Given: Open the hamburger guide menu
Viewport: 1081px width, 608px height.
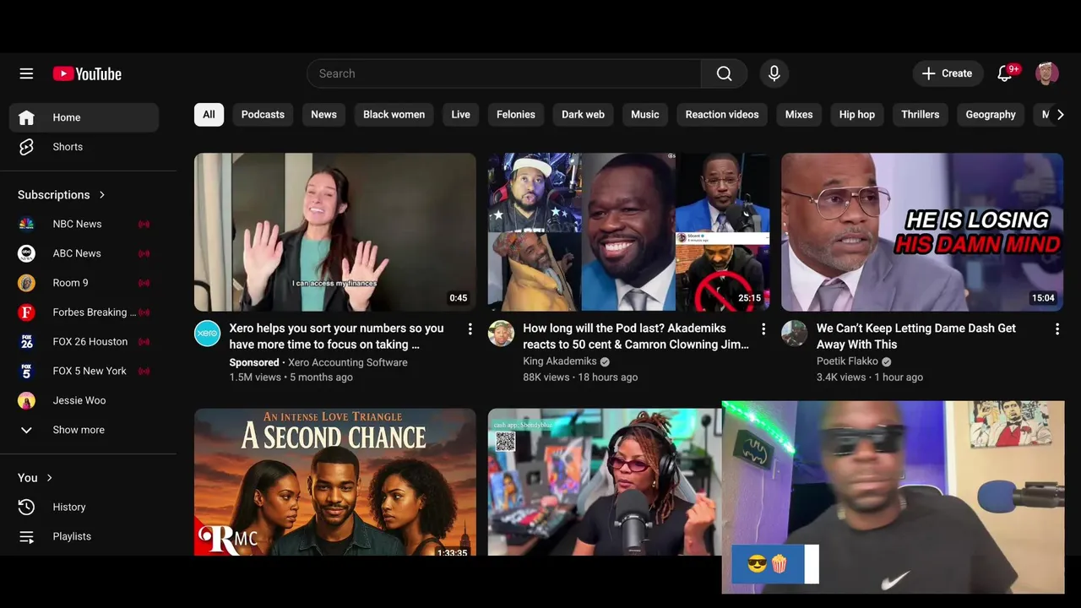Looking at the screenshot, I should tap(26, 73).
